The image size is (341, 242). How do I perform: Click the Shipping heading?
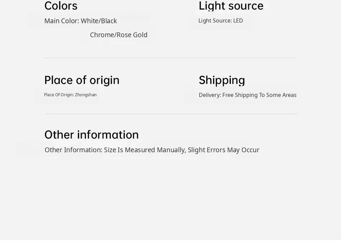(x=222, y=80)
